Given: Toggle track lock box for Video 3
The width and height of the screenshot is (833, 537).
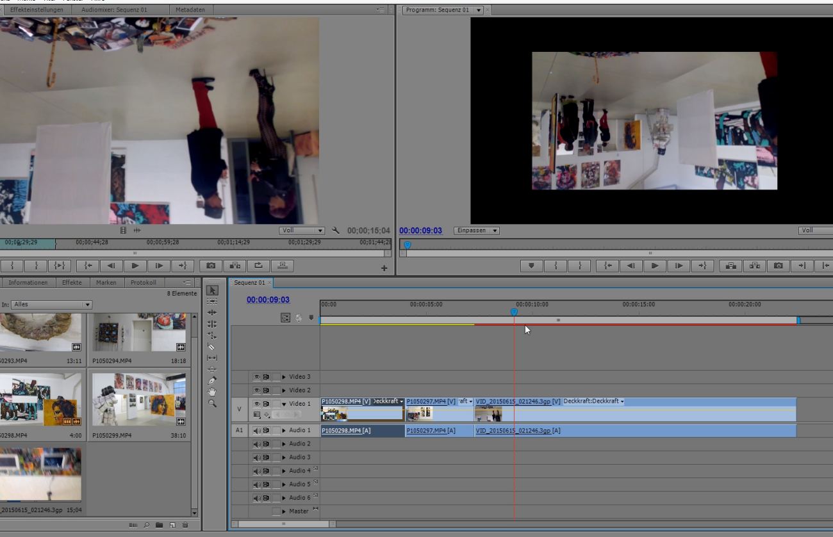Looking at the screenshot, I should pos(276,377).
